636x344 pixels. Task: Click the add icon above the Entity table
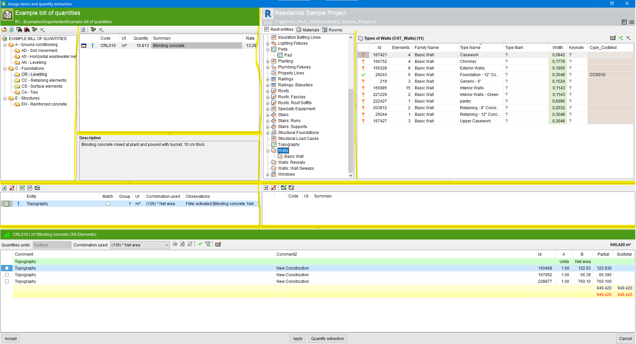pos(4,188)
